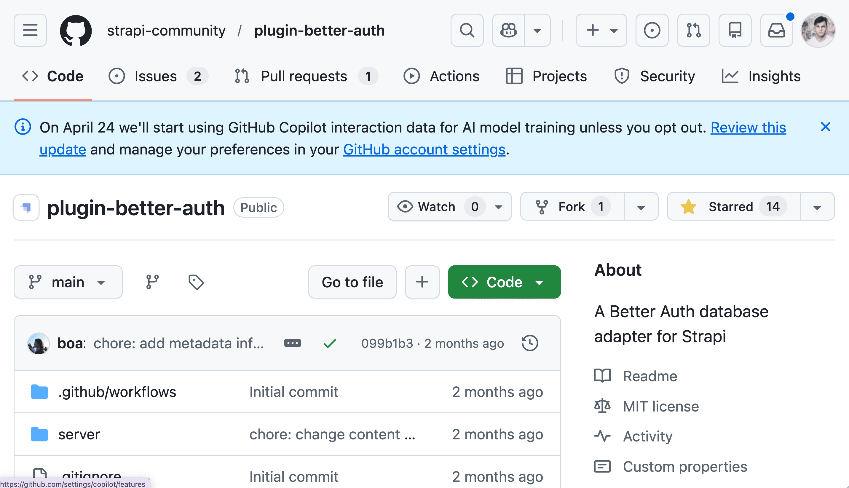The image size is (849, 488).
Task: Click the license scales icon
Action: 602,406
